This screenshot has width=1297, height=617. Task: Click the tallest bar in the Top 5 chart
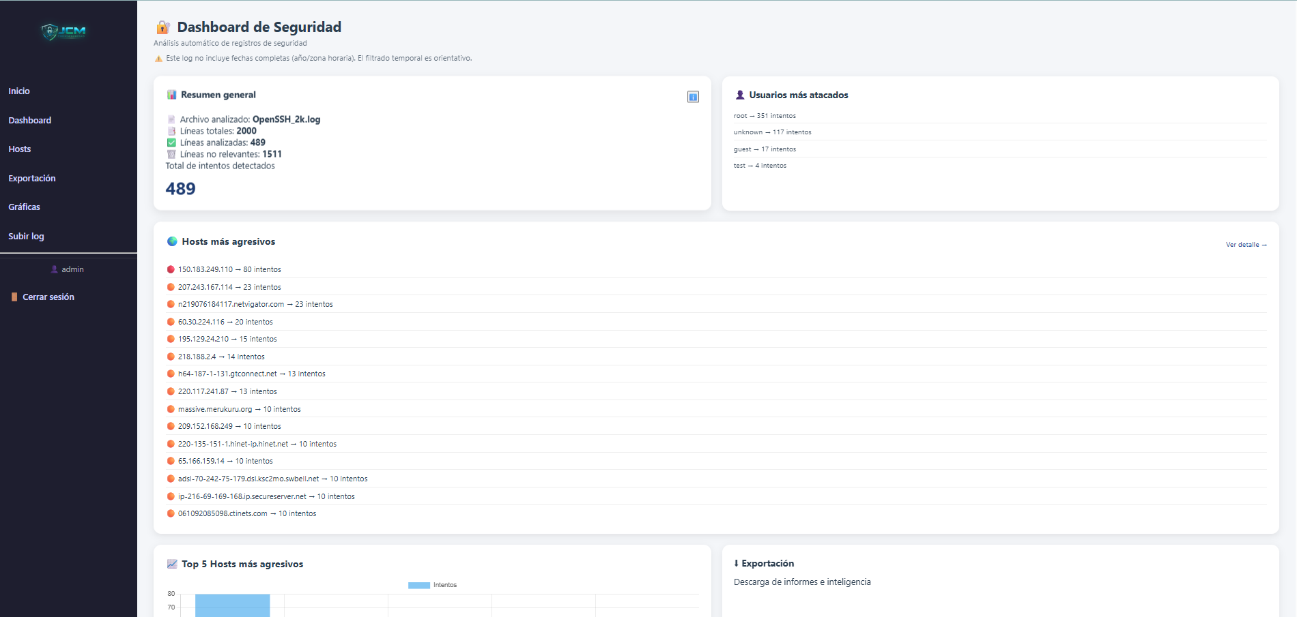click(231, 605)
